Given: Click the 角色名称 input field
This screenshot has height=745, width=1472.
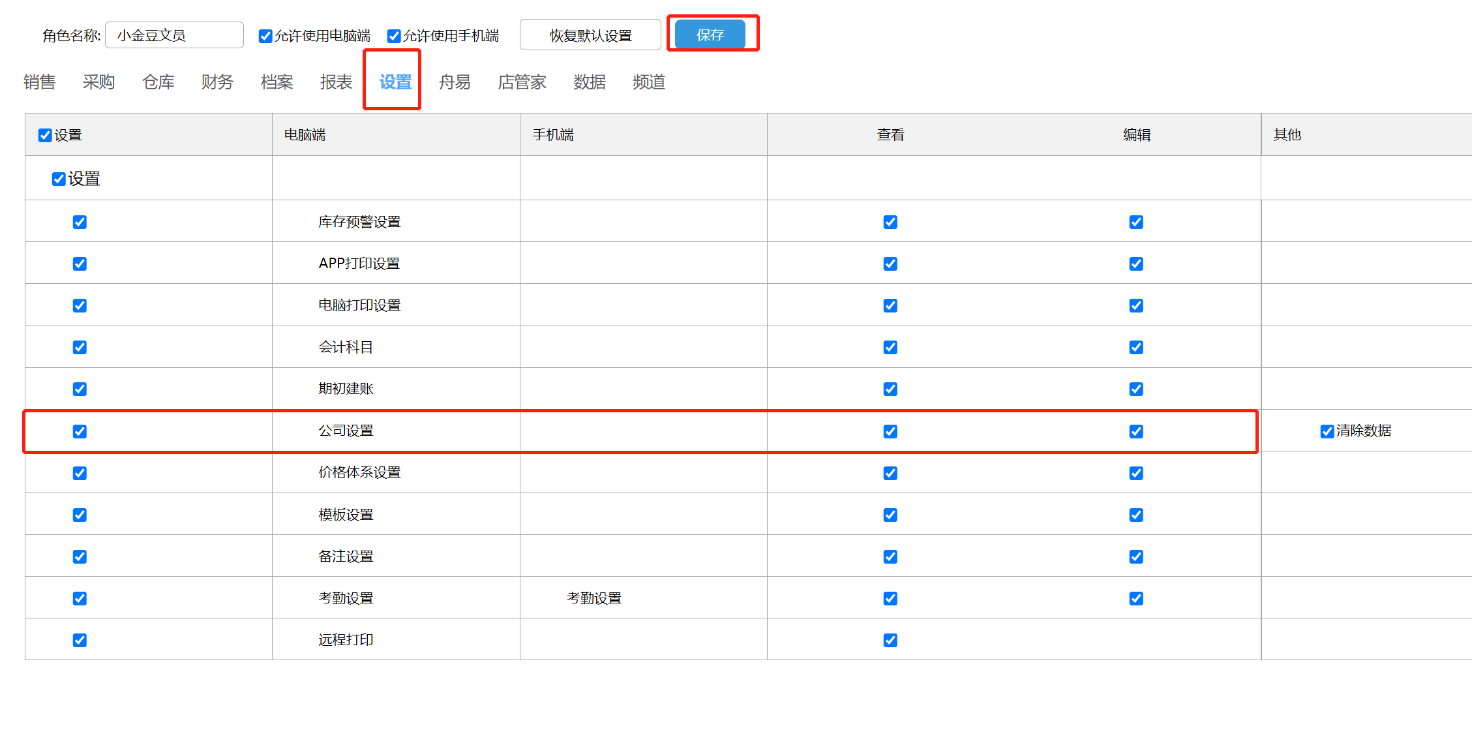Looking at the screenshot, I should (x=174, y=35).
